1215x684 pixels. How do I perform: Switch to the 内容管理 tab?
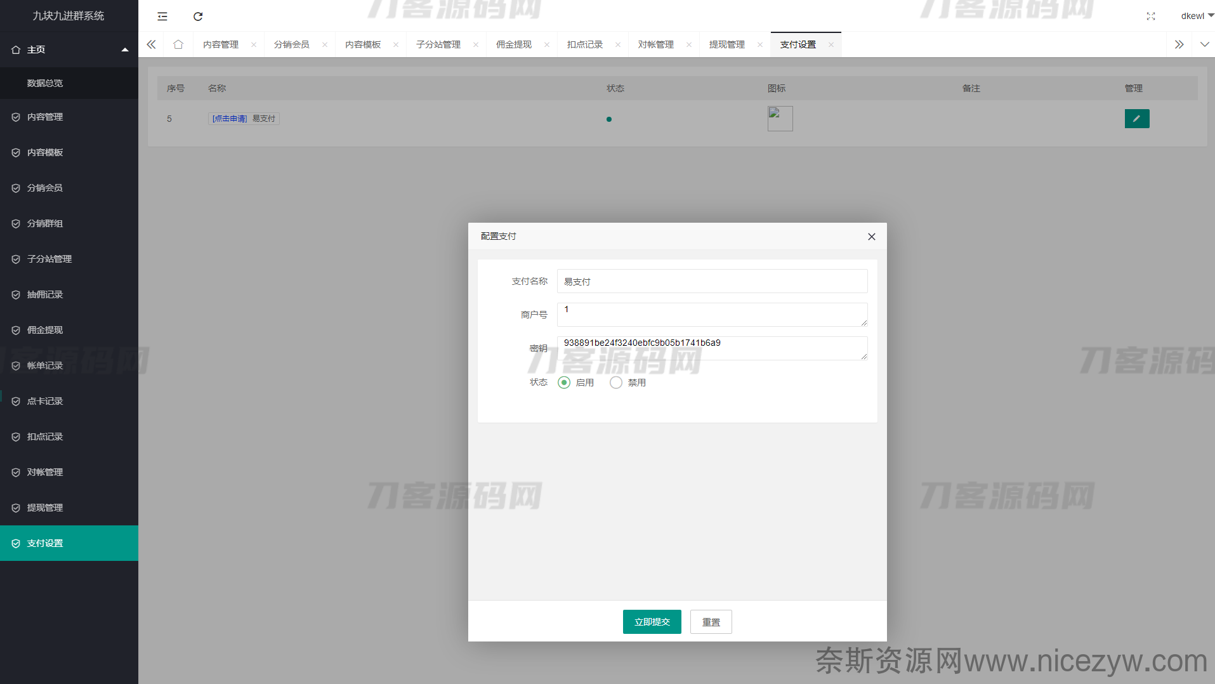coord(221,44)
